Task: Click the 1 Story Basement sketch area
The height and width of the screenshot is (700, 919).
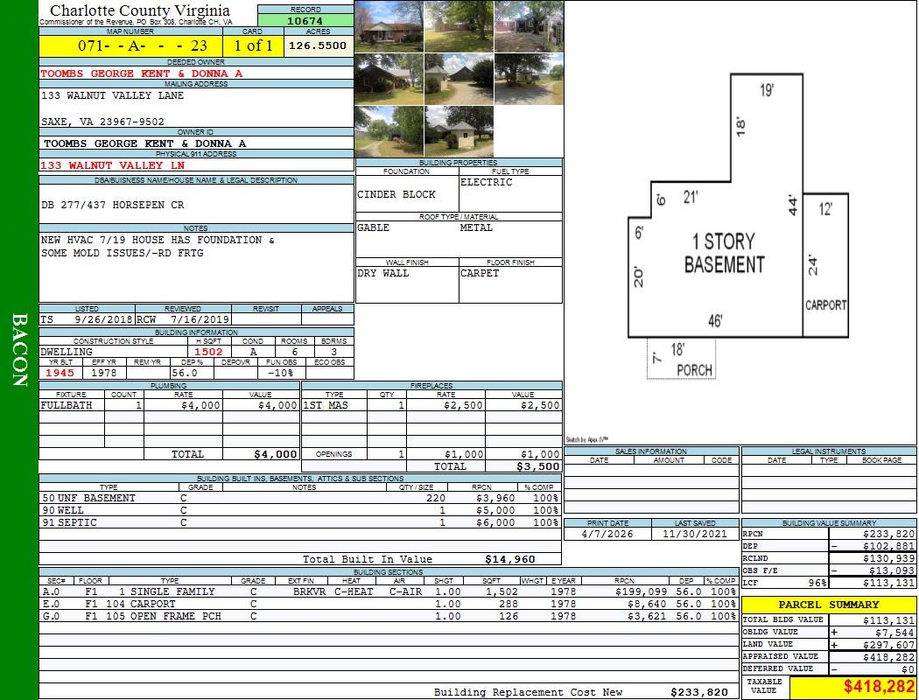Action: pyautogui.click(x=724, y=253)
